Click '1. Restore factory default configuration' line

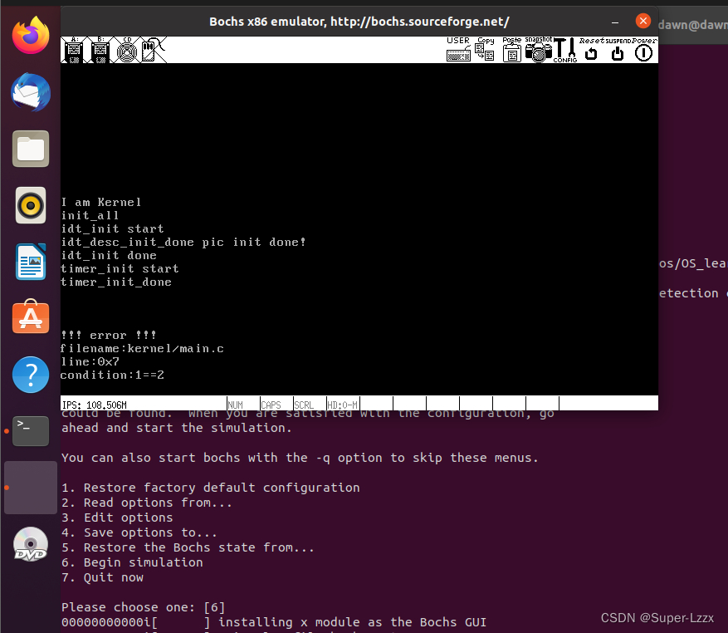[x=211, y=488]
